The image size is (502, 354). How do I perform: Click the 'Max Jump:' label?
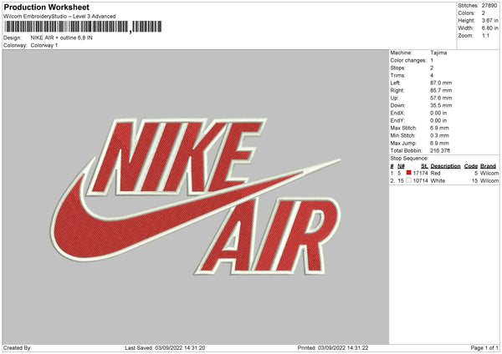pyautogui.click(x=403, y=143)
